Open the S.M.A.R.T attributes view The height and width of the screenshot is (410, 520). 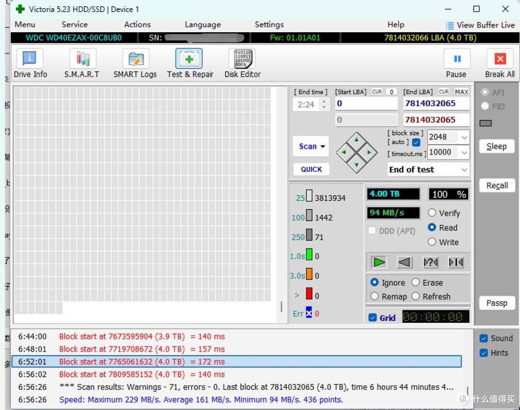(82, 63)
